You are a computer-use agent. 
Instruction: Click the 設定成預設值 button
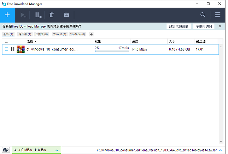[x=179, y=26]
